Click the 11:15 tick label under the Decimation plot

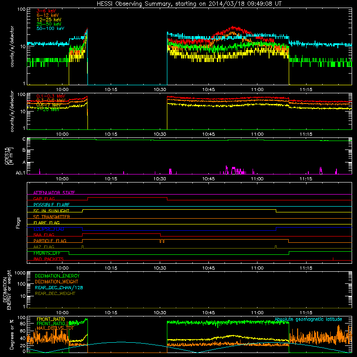point(306,313)
